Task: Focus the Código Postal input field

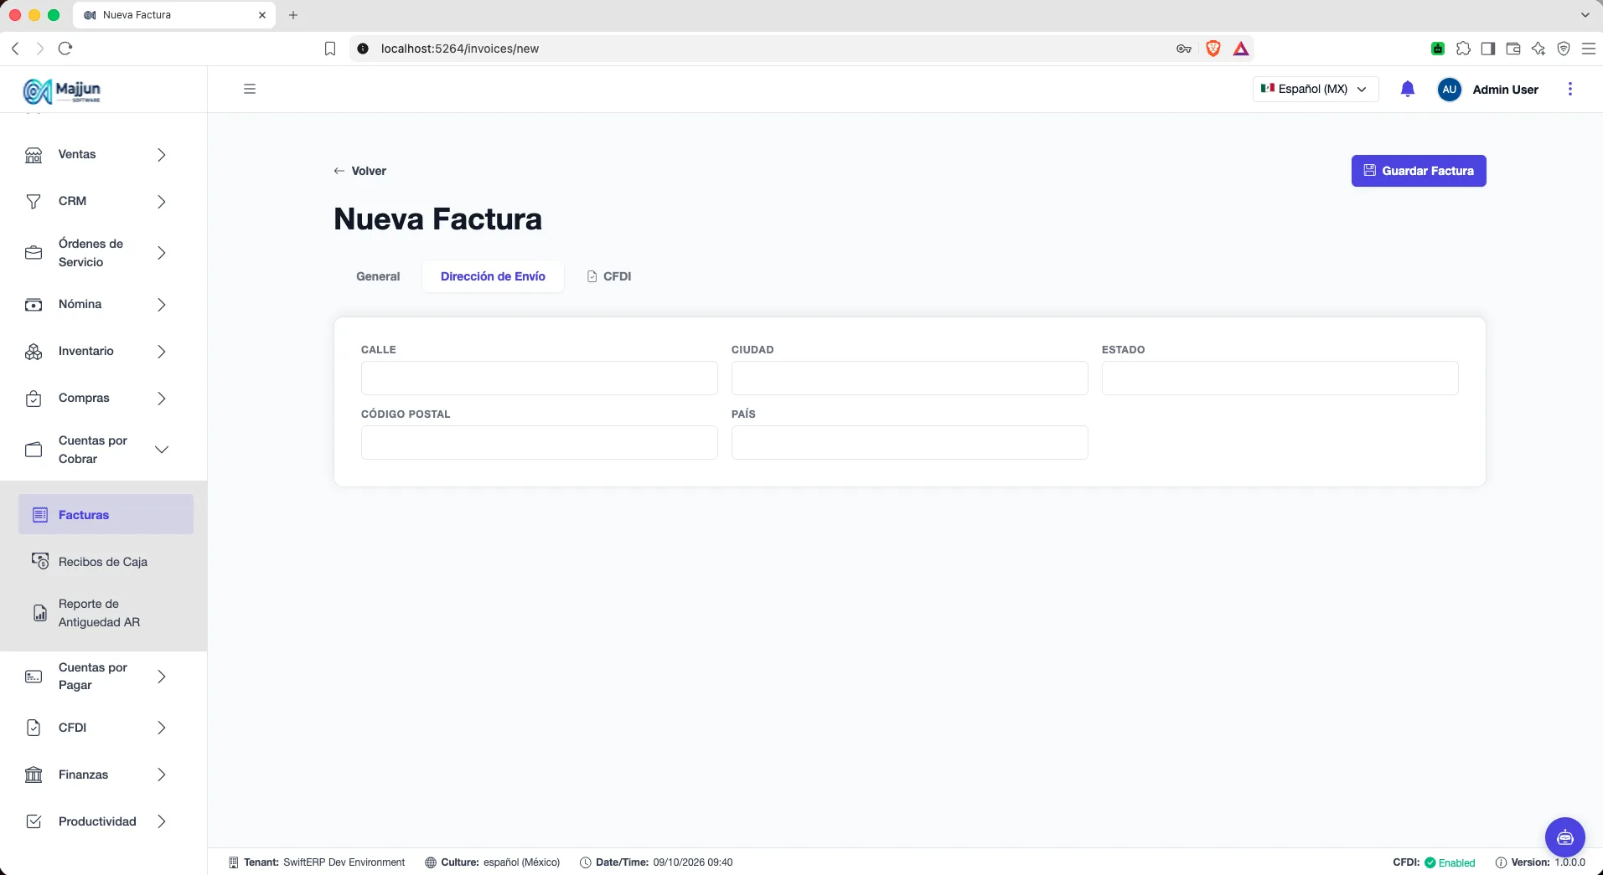Action: pos(539,442)
